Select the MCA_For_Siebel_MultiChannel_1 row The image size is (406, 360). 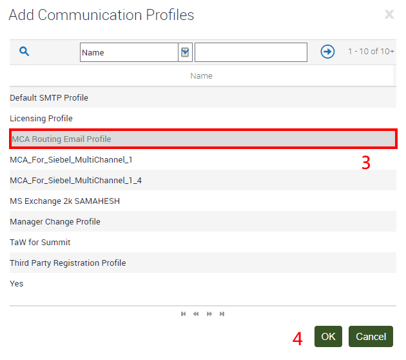coord(203,159)
